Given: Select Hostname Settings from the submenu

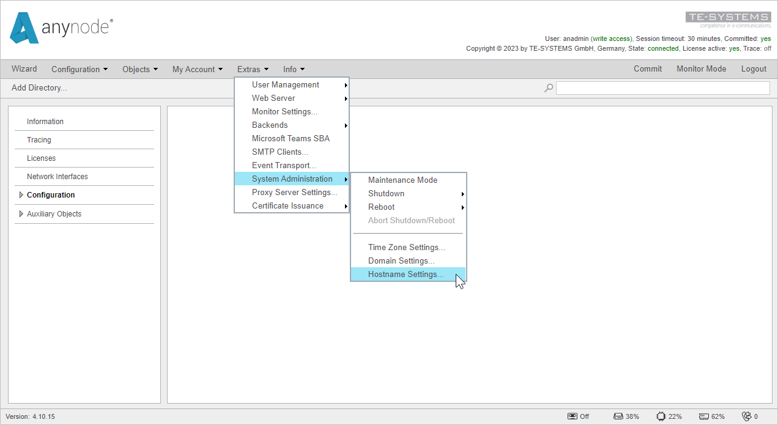Looking at the screenshot, I should 406,274.
